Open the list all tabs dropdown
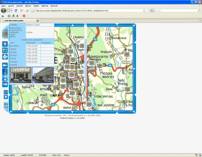 point(200,21)
